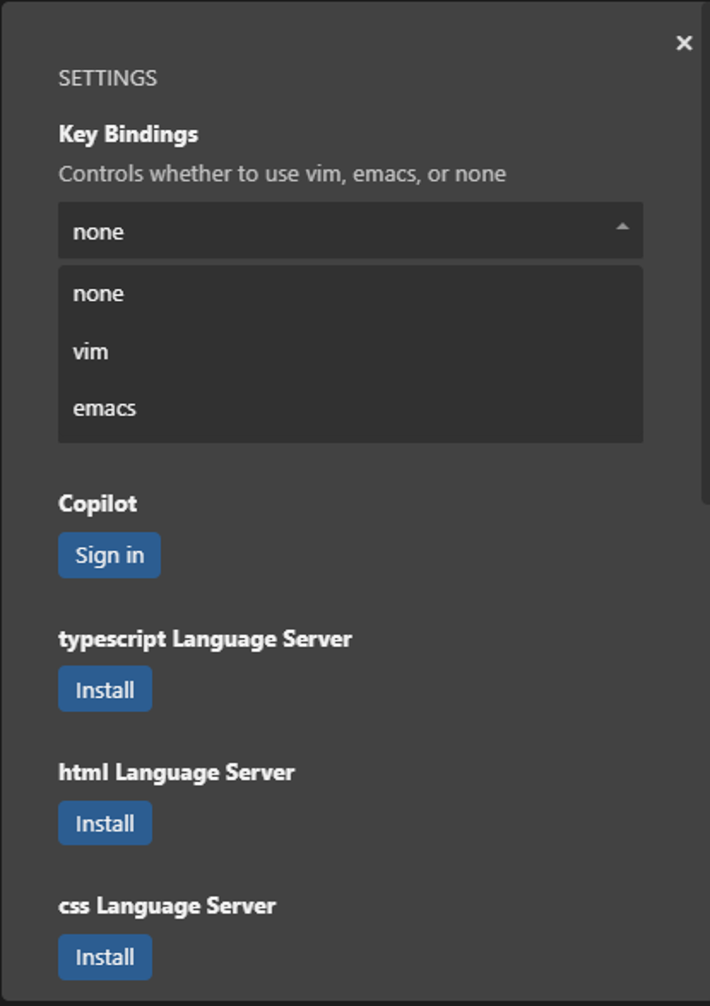Image resolution: width=710 pixels, height=1006 pixels.
Task: Click the Key Bindings combo box showing none
Action: [350, 231]
